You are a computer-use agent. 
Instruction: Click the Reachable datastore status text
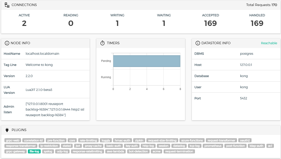pos(269,43)
